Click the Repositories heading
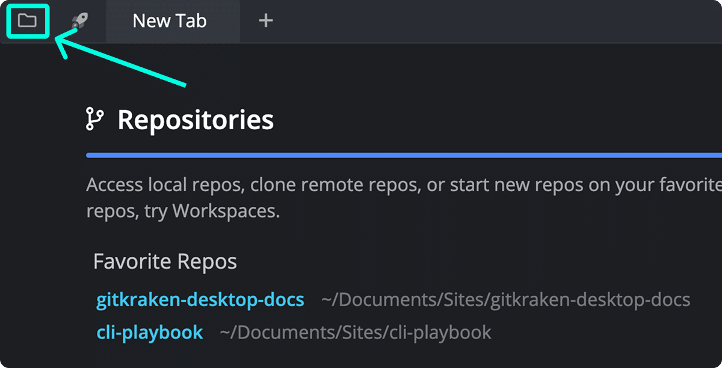The image size is (722, 368). tap(195, 118)
